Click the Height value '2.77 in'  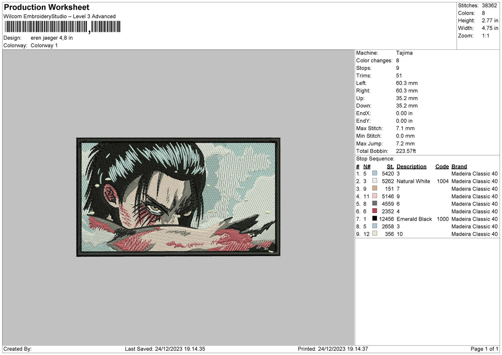pyautogui.click(x=489, y=21)
